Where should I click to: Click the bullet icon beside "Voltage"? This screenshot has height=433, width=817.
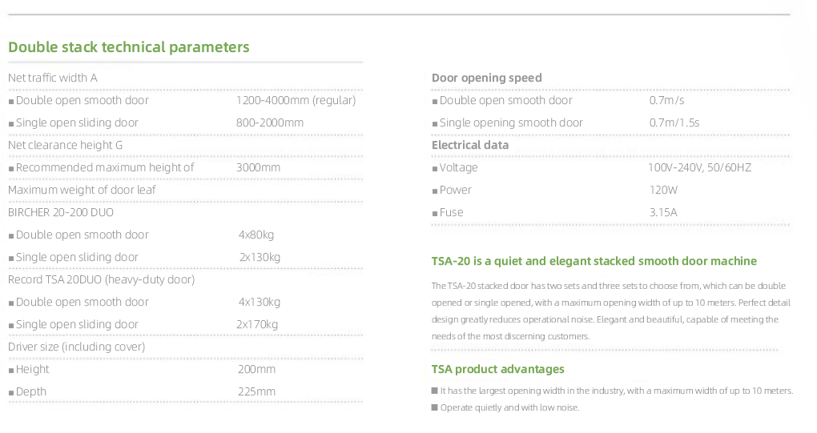coord(435,169)
